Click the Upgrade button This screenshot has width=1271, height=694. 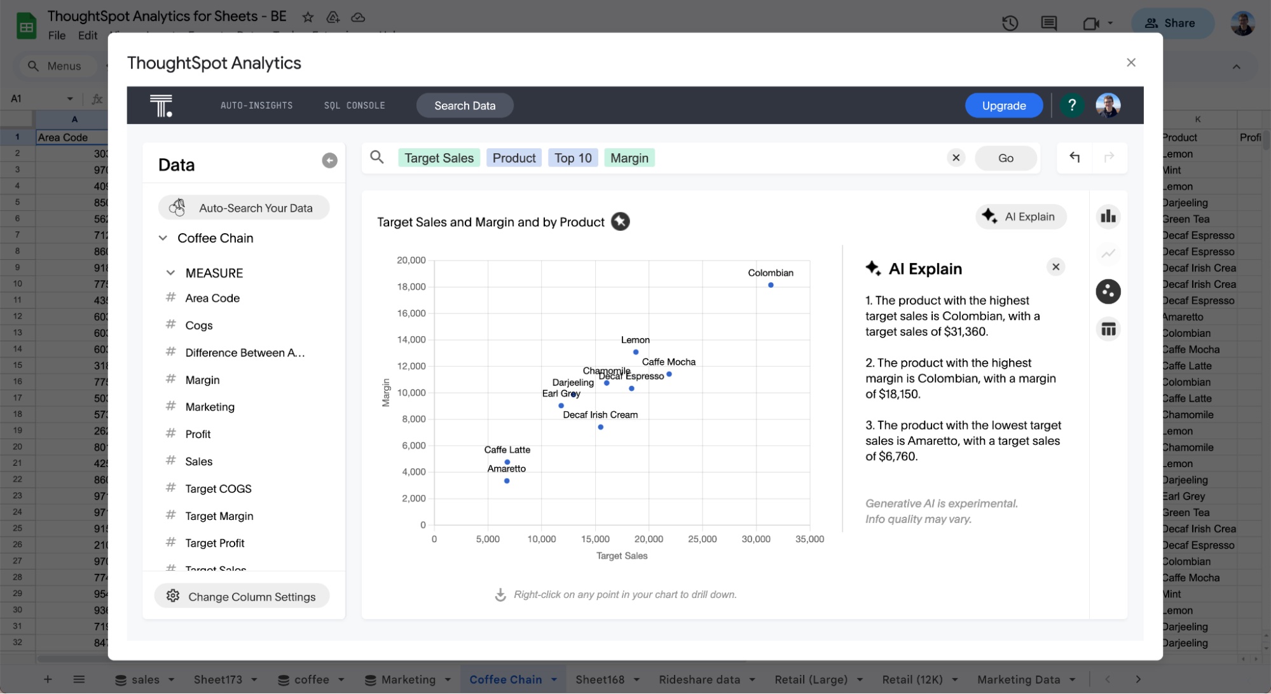1003,105
